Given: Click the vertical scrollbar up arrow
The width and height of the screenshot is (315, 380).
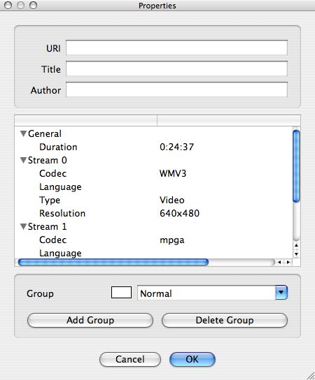Looking at the screenshot, I should [296, 245].
